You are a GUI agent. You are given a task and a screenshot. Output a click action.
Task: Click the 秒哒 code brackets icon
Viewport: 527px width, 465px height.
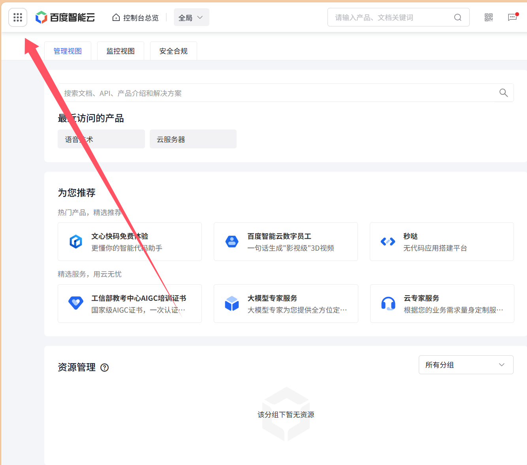pyautogui.click(x=388, y=241)
